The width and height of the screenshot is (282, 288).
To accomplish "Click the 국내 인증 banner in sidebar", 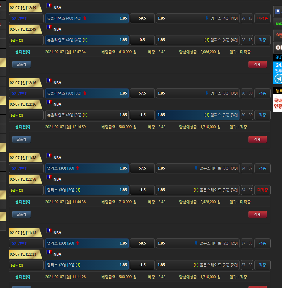I will pyautogui.click(x=278, y=103).
